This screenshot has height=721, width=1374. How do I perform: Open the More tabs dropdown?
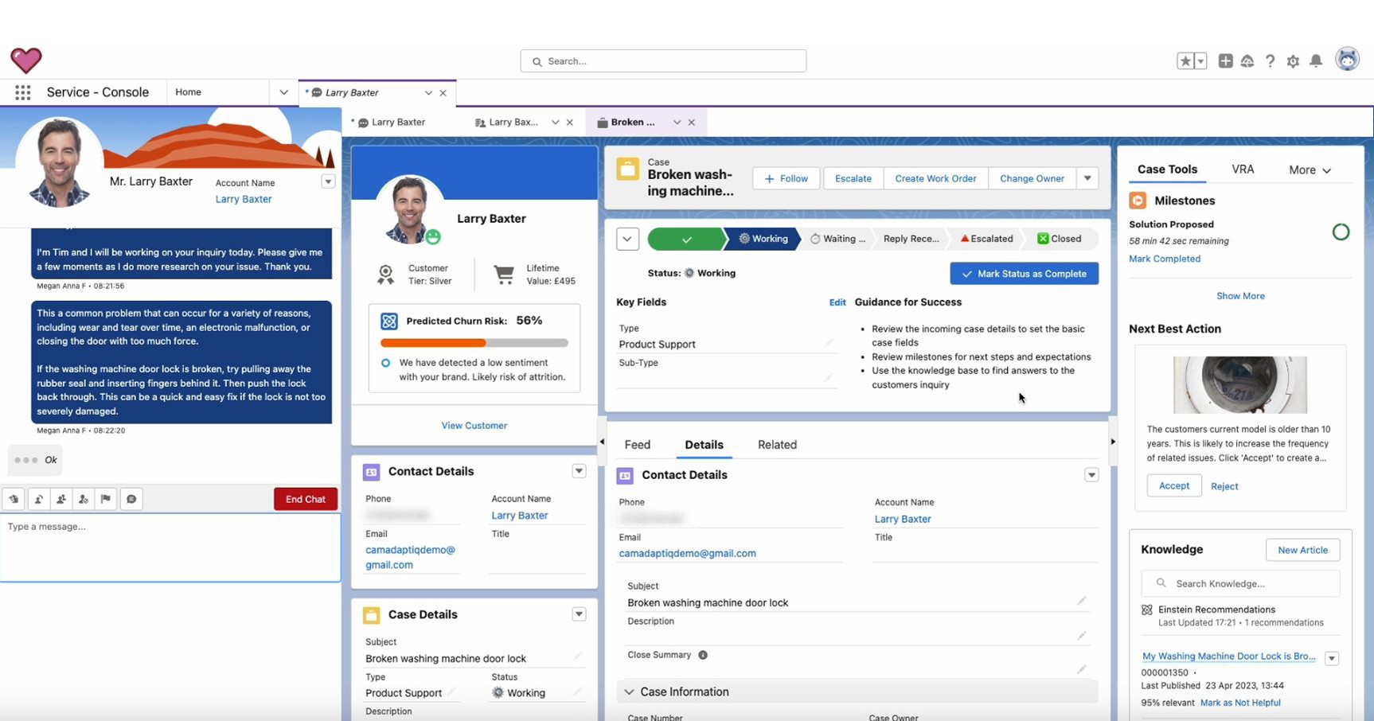tap(1310, 170)
